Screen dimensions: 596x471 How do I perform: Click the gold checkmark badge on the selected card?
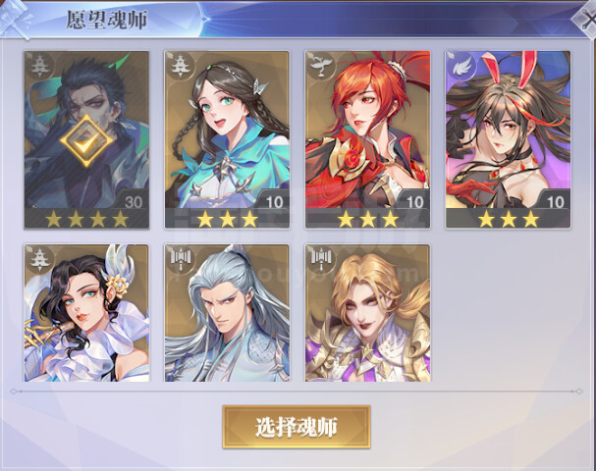click(86, 141)
